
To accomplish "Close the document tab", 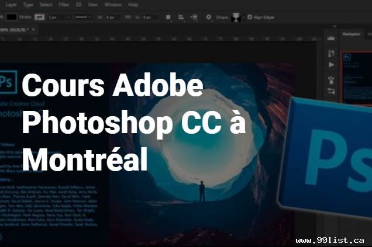I will click(34, 29).
